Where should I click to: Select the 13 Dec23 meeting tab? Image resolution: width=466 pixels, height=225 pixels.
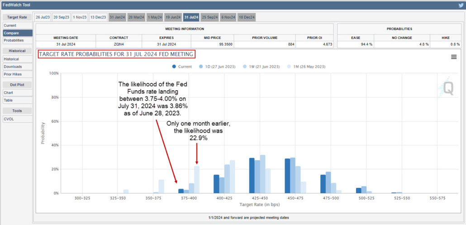[x=98, y=17]
